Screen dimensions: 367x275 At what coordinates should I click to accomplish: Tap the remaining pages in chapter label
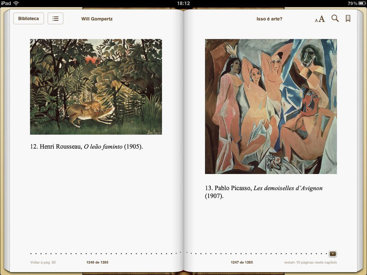pos(311,262)
